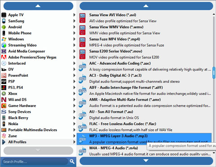Click the search magnifier icon
Screen dimensions: 216x167
72,162
